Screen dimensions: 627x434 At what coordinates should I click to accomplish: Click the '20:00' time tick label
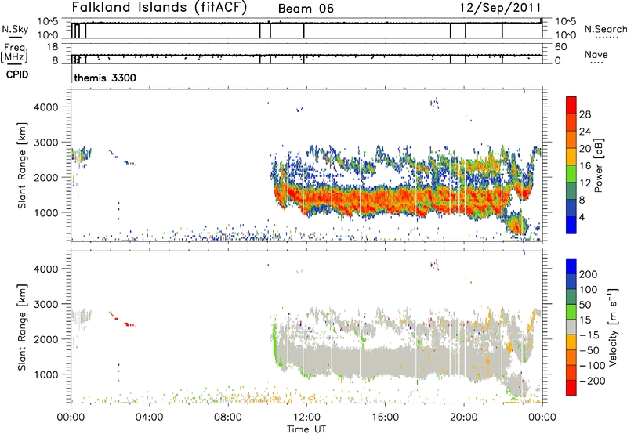(x=463, y=418)
